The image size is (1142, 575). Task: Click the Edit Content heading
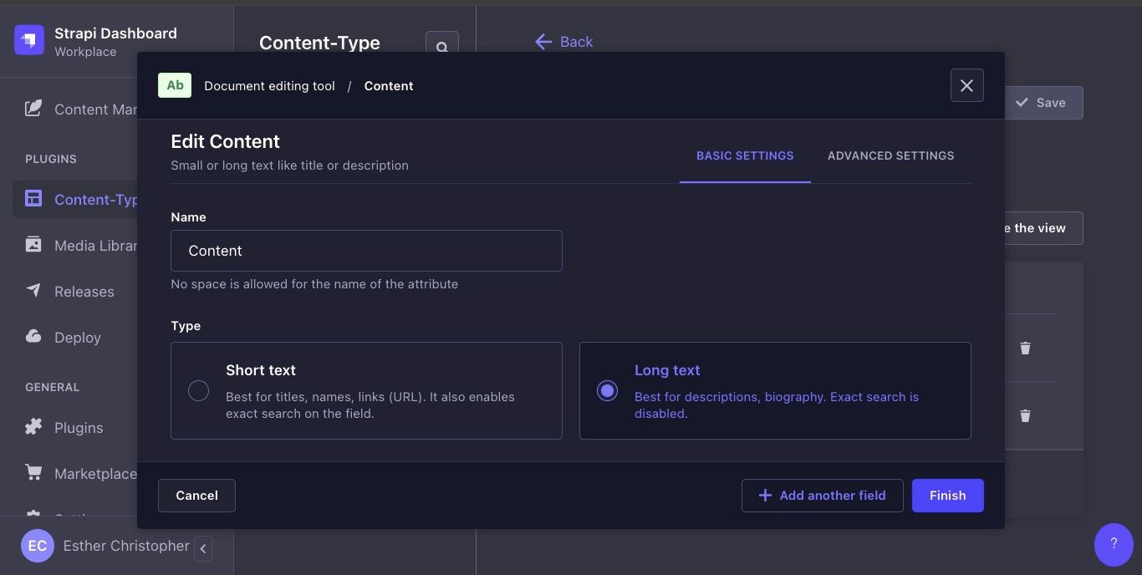click(225, 141)
